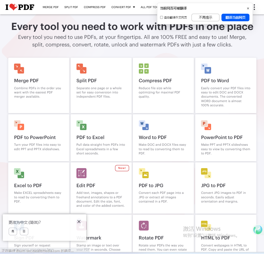Image resolution: width=264 pixels, height=254 pixels.
Task: Open the Rotate PDF title link
Action: 151,238
